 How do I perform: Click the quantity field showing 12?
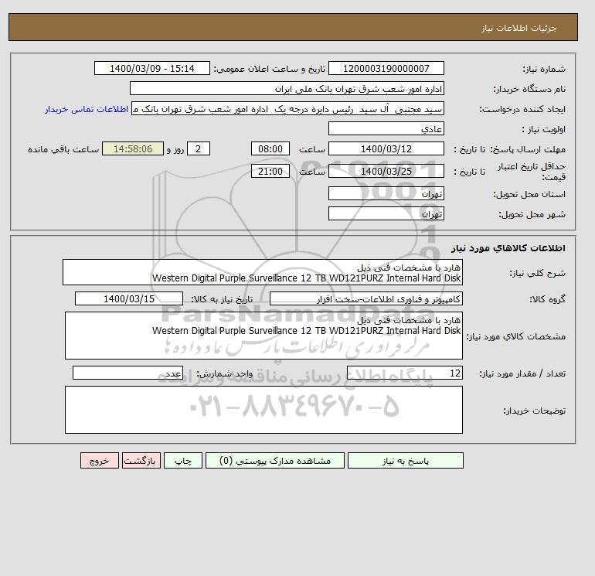404,373
